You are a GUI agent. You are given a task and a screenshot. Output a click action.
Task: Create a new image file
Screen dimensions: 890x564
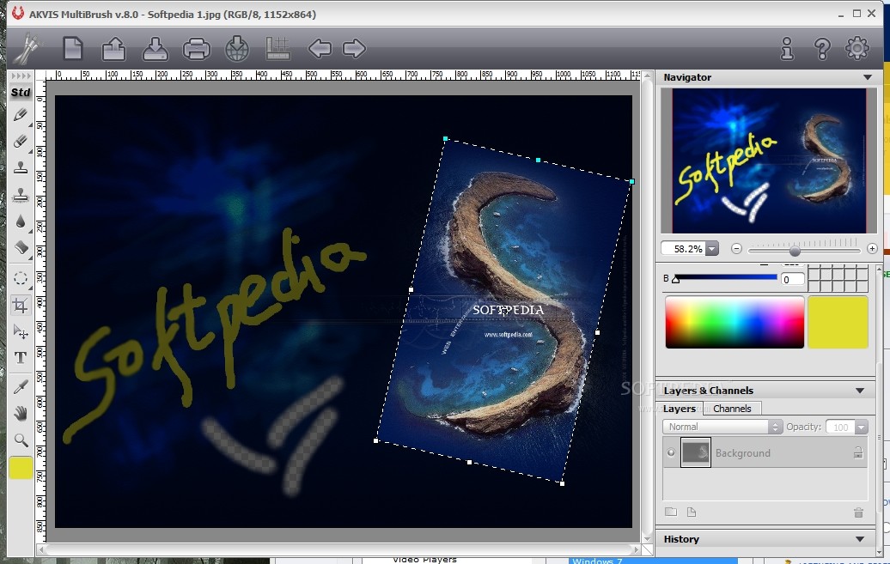click(x=73, y=48)
